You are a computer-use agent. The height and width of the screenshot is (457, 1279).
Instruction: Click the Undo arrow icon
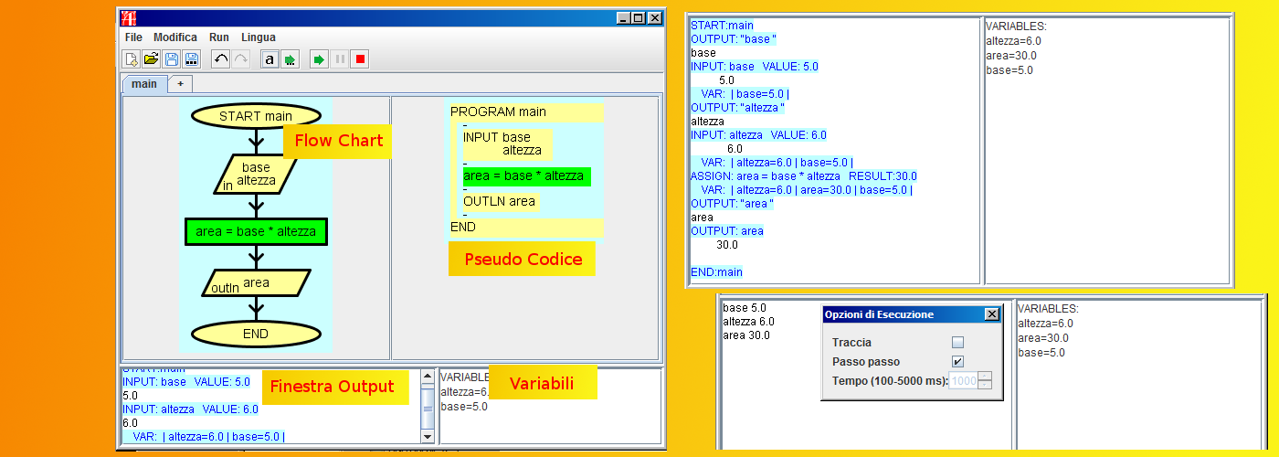click(220, 59)
